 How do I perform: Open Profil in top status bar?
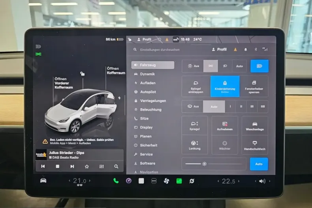[144, 39]
